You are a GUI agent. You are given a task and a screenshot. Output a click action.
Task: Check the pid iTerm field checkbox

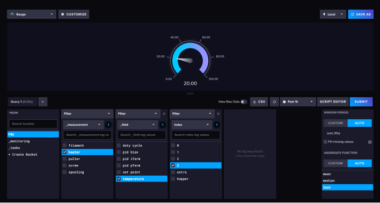point(119,158)
